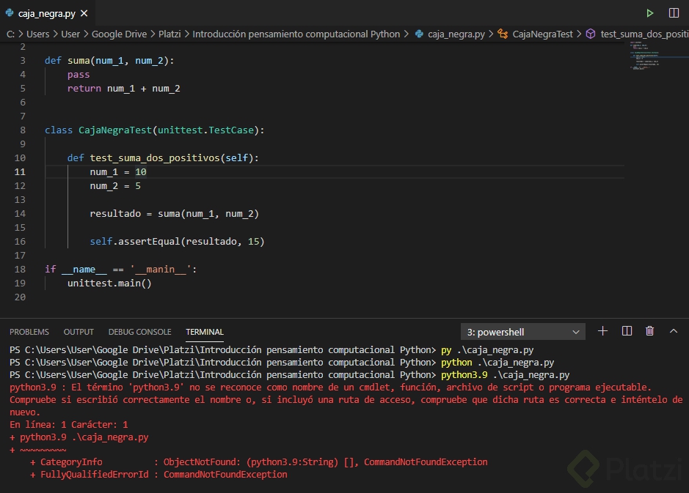Split the terminal pane
The width and height of the screenshot is (689, 493).
[627, 331]
